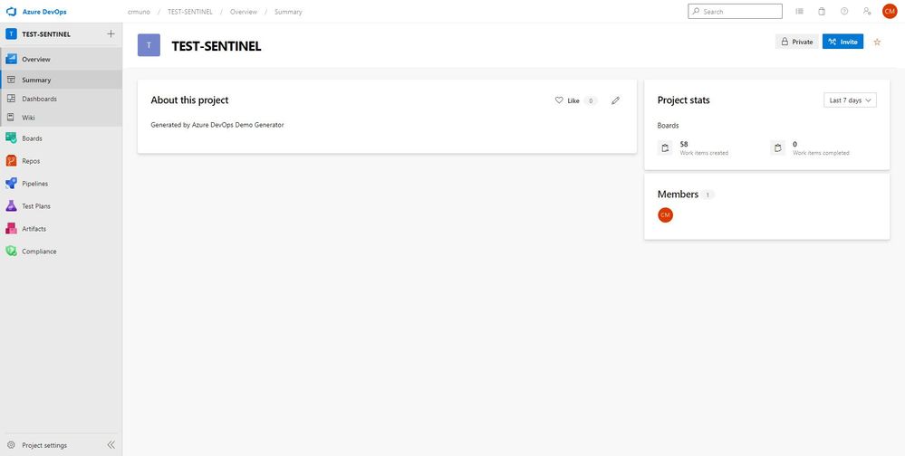Click Summary breadcrumb link
This screenshot has width=905, height=456.
tap(288, 12)
